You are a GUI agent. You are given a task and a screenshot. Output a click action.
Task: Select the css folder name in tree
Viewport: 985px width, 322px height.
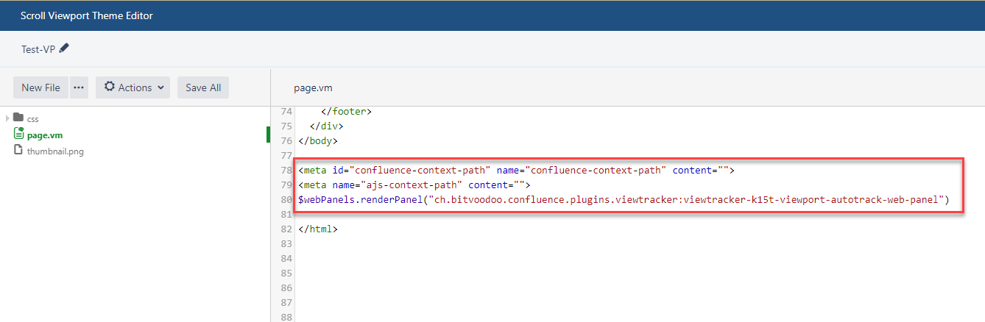33,118
